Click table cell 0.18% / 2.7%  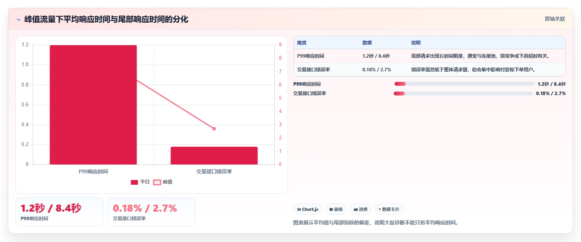pyautogui.click(x=377, y=70)
